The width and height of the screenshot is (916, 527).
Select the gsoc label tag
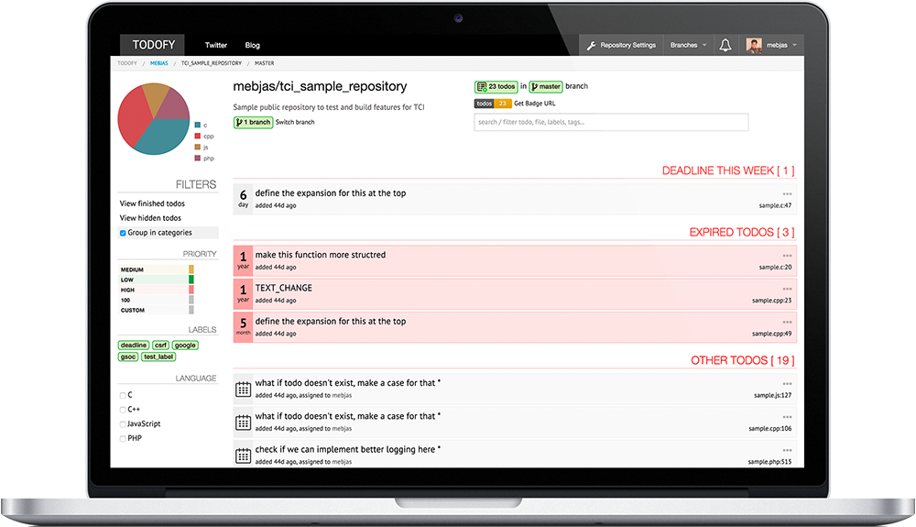[x=128, y=357]
